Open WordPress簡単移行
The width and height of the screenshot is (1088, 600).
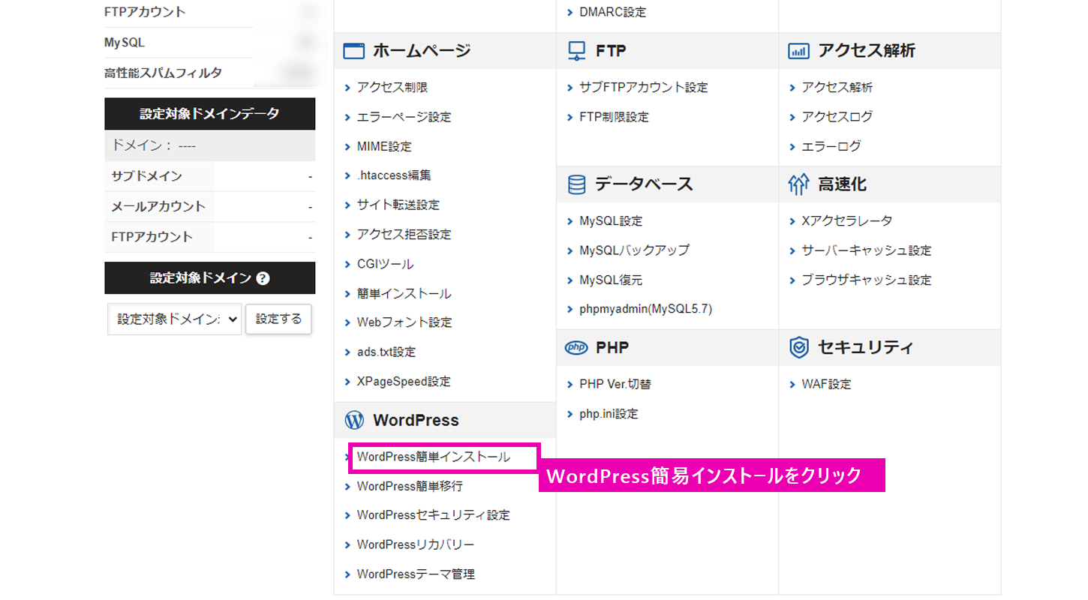coord(410,486)
